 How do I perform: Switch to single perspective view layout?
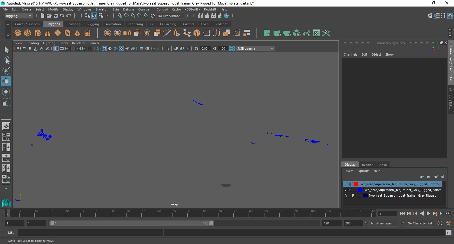[6, 126]
